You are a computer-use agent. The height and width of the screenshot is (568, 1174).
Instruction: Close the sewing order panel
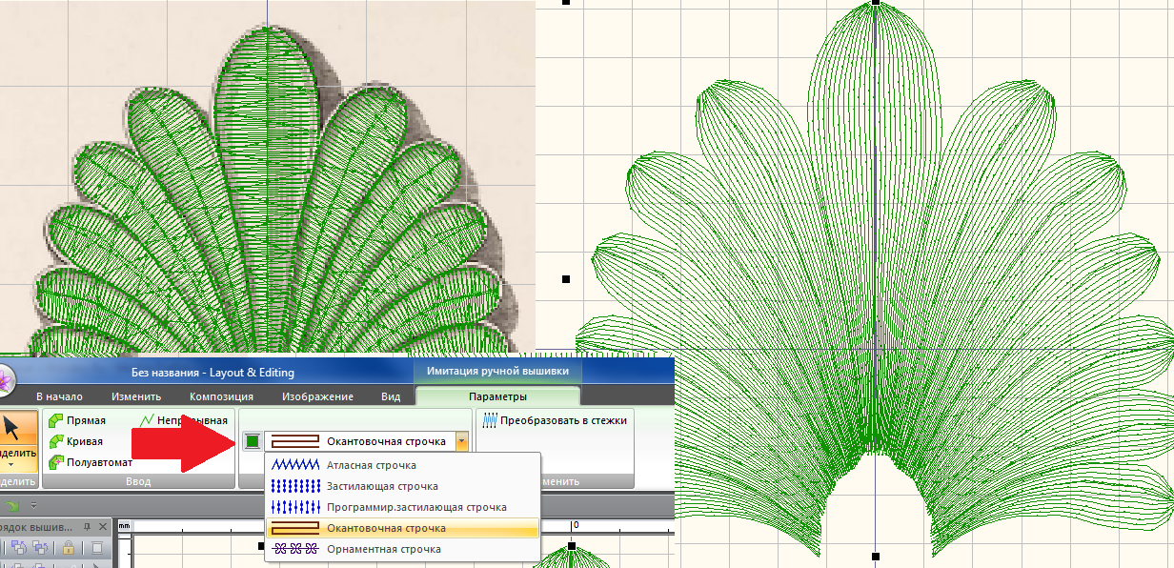pyautogui.click(x=103, y=526)
